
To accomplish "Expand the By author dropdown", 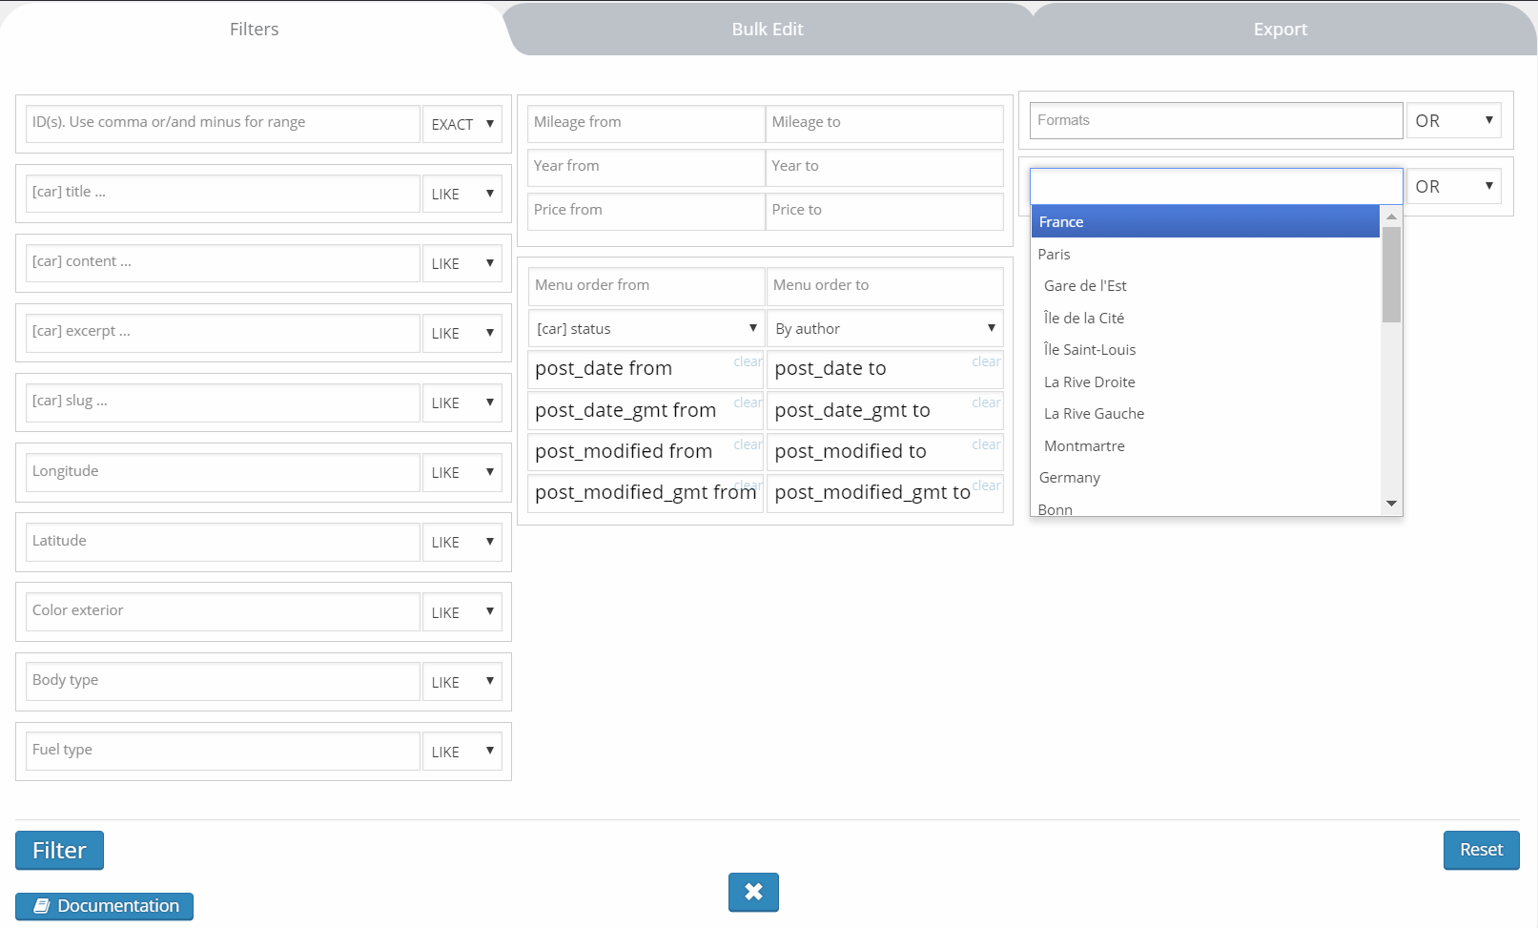I will [884, 329].
